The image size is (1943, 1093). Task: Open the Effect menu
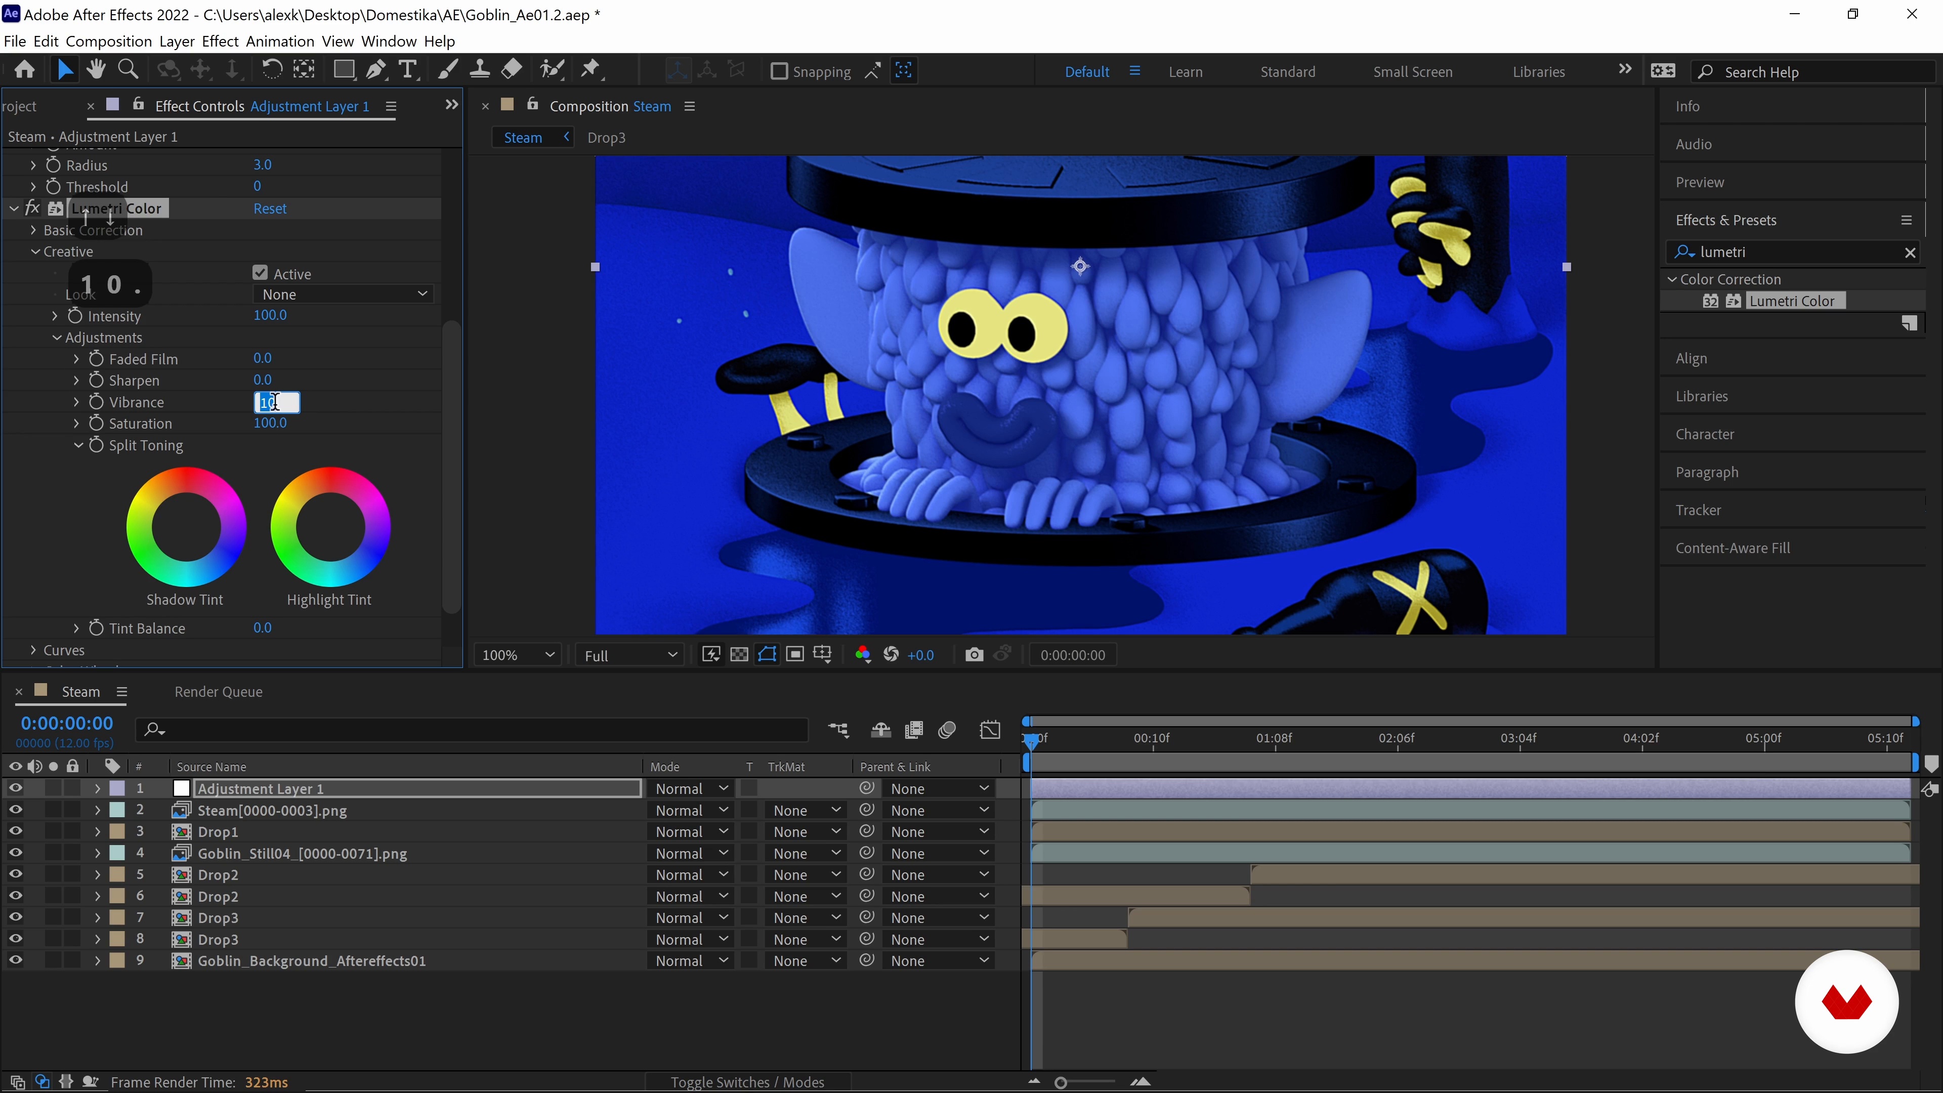220,40
